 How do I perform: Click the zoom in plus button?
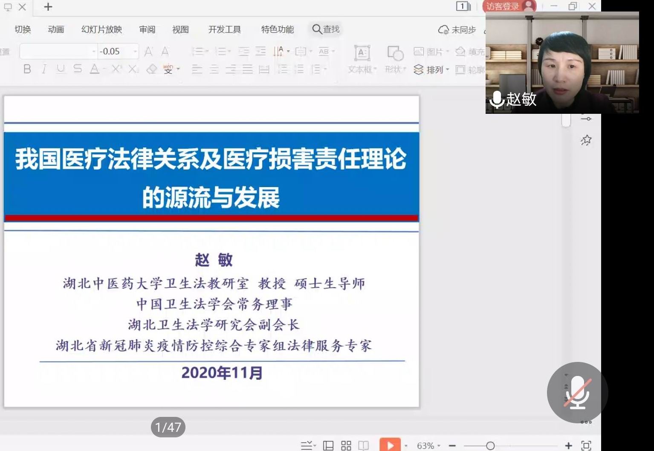pos(568,445)
